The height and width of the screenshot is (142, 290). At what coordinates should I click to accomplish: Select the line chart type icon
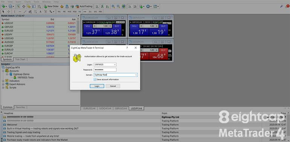(107, 6)
